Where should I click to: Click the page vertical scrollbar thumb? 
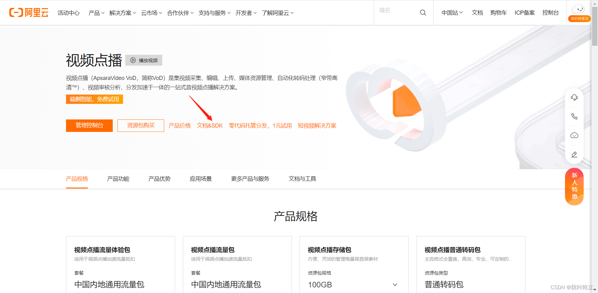[595, 26]
